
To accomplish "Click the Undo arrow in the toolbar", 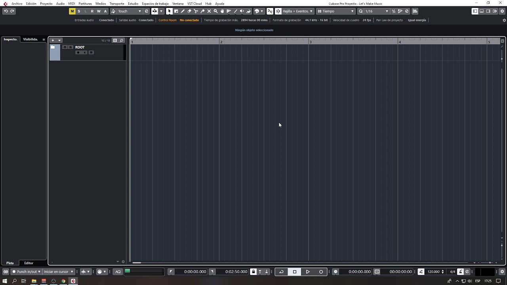I will tap(6, 11).
